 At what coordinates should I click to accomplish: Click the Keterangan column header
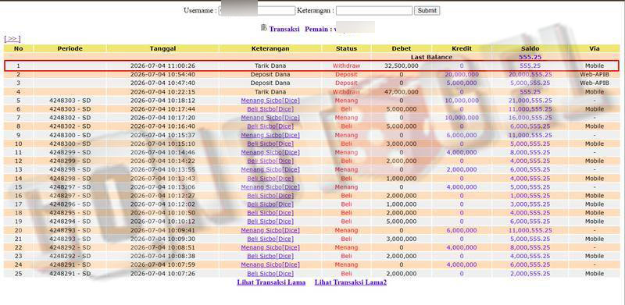[270, 48]
